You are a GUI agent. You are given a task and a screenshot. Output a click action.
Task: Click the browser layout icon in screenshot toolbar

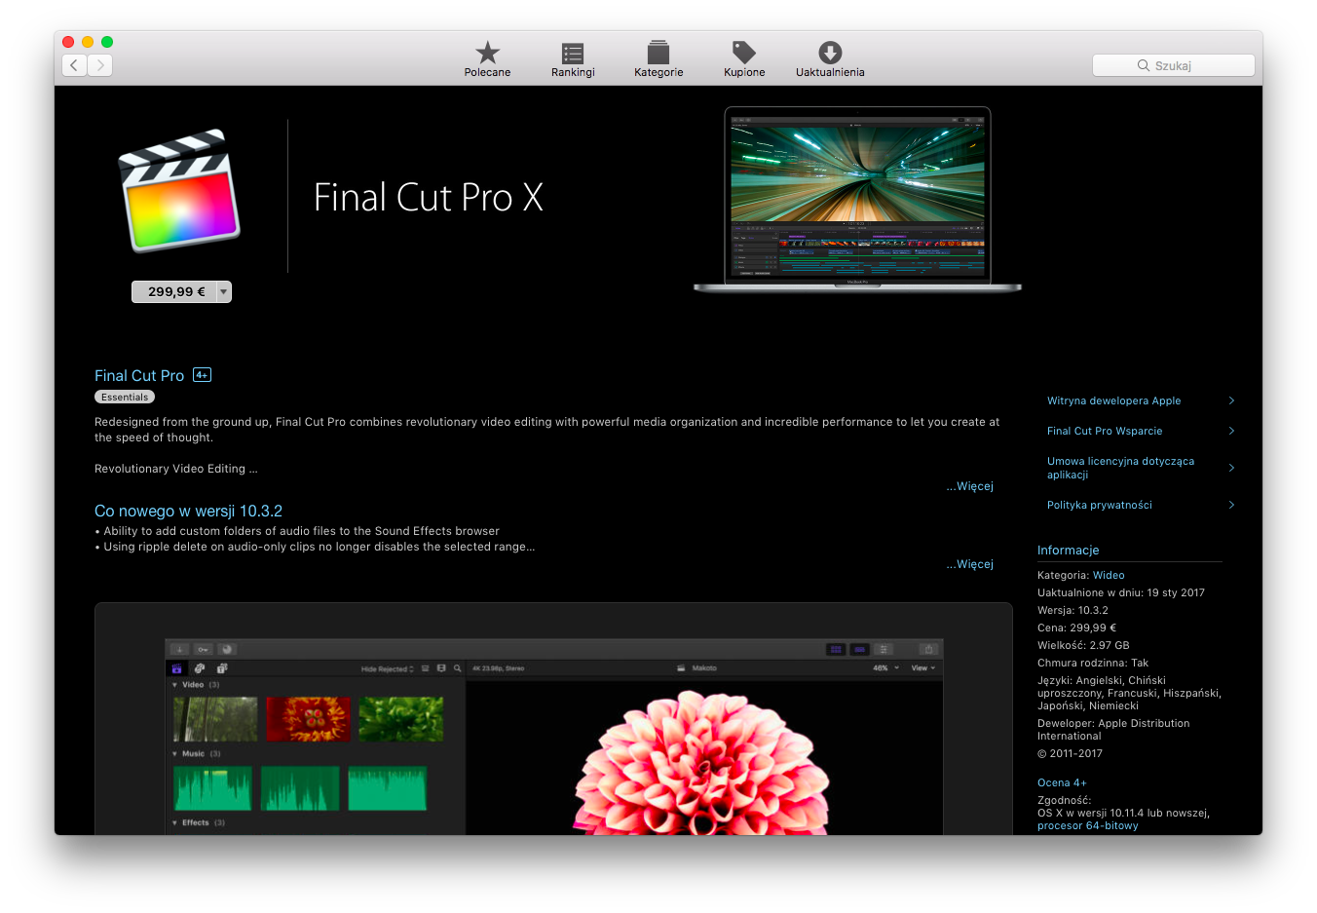point(836,649)
